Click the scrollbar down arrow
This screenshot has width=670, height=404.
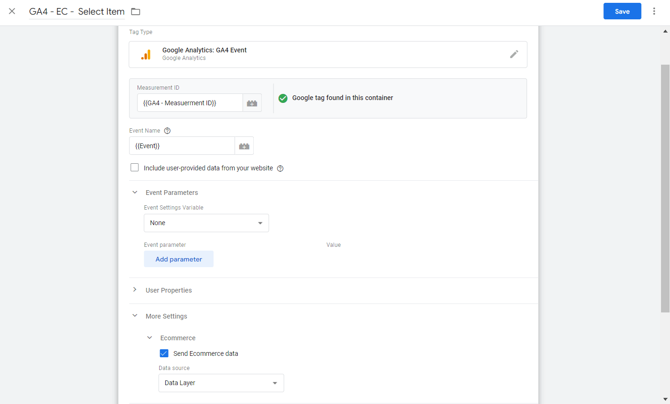665,399
